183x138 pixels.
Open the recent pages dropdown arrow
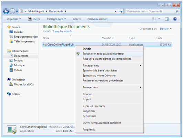click(x=17, y=11)
